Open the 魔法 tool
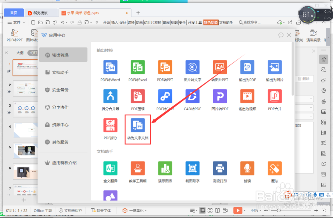 (275, 172)
